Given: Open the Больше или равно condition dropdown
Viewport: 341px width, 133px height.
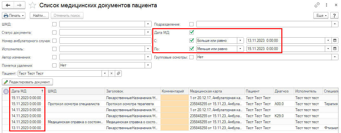Looking at the screenshot, I should pos(240,41).
